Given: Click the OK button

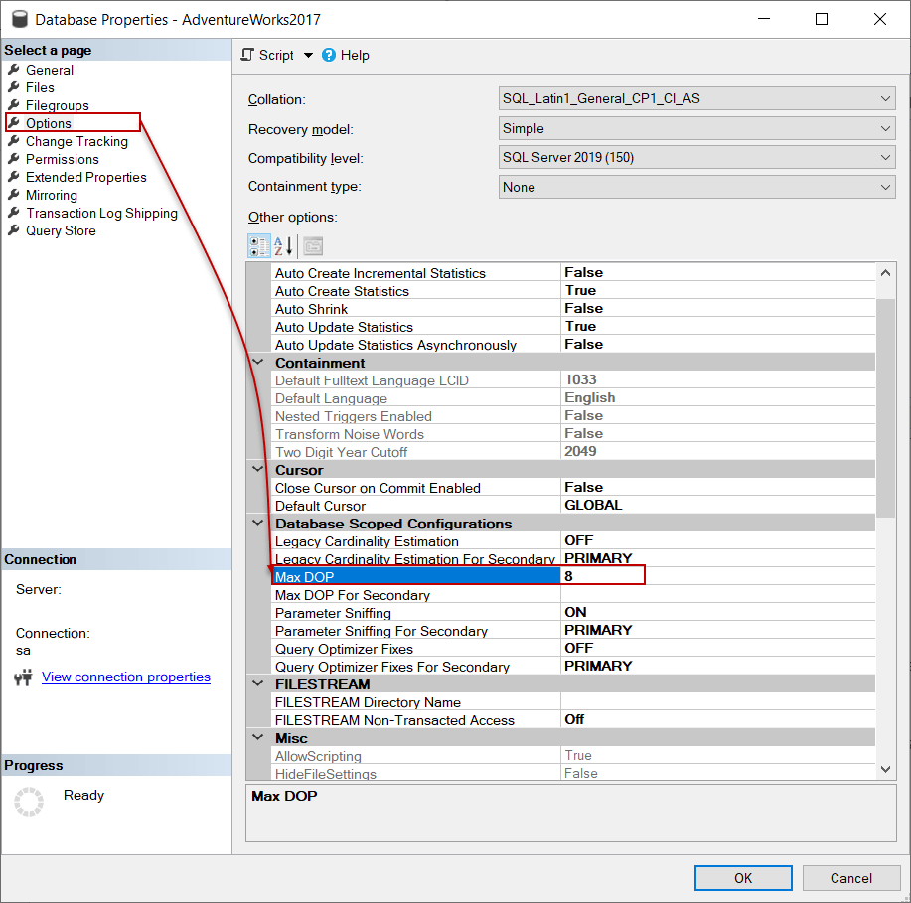Looking at the screenshot, I should click(742, 877).
